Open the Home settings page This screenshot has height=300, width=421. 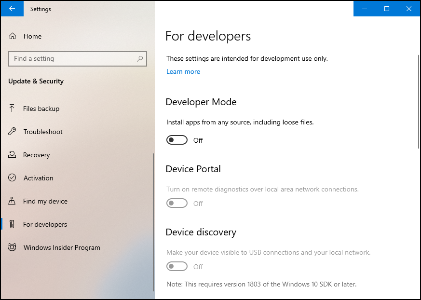click(32, 36)
